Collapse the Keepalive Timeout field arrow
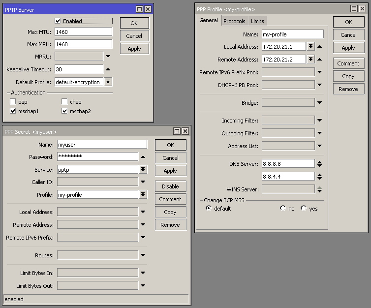 point(108,69)
